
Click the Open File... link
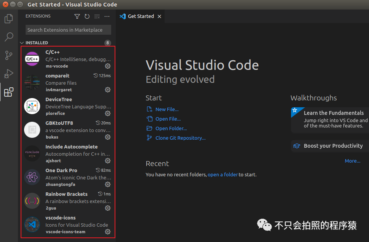[168, 119]
